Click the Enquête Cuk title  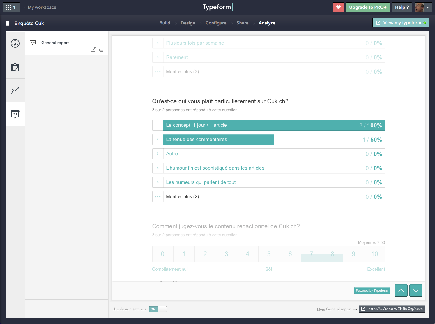tap(29, 23)
